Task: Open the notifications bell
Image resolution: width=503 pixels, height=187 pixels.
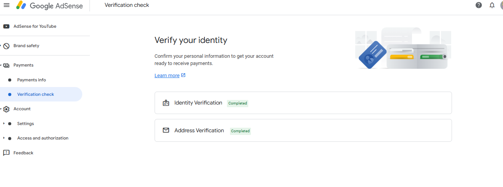Action: tap(492, 5)
